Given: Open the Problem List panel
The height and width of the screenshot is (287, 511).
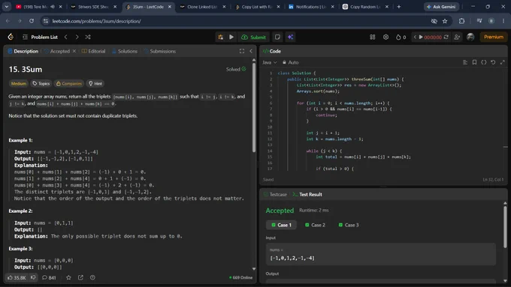Looking at the screenshot, I should [40, 37].
